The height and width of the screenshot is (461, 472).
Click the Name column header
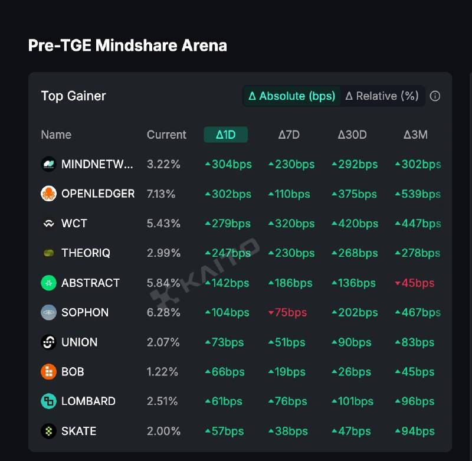point(56,135)
